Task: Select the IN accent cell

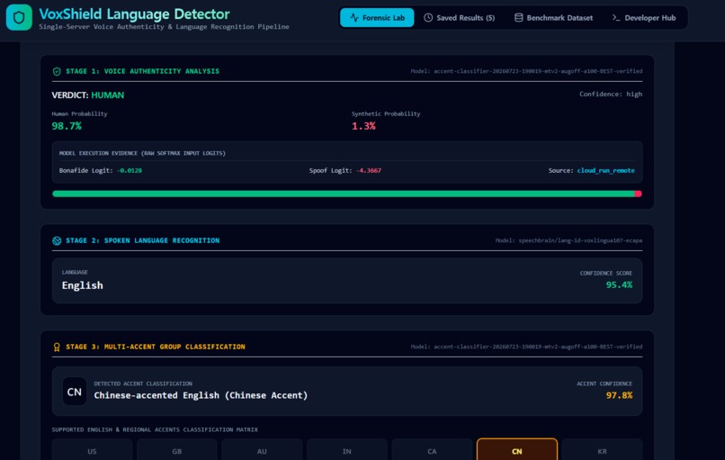Action: tap(347, 451)
